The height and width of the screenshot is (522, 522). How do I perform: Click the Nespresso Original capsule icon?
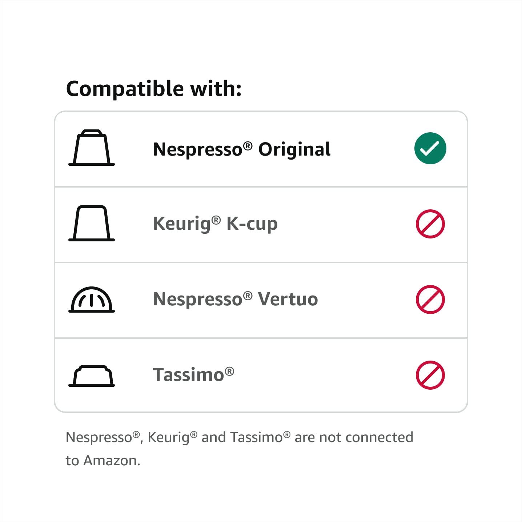(x=92, y=148)
